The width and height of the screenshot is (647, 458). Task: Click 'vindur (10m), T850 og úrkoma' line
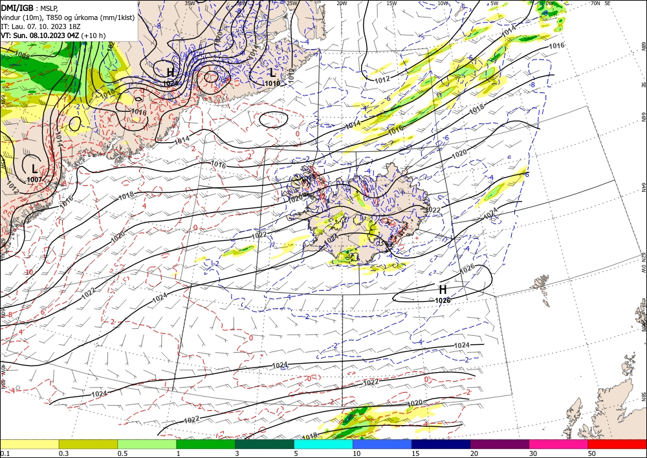68,17
